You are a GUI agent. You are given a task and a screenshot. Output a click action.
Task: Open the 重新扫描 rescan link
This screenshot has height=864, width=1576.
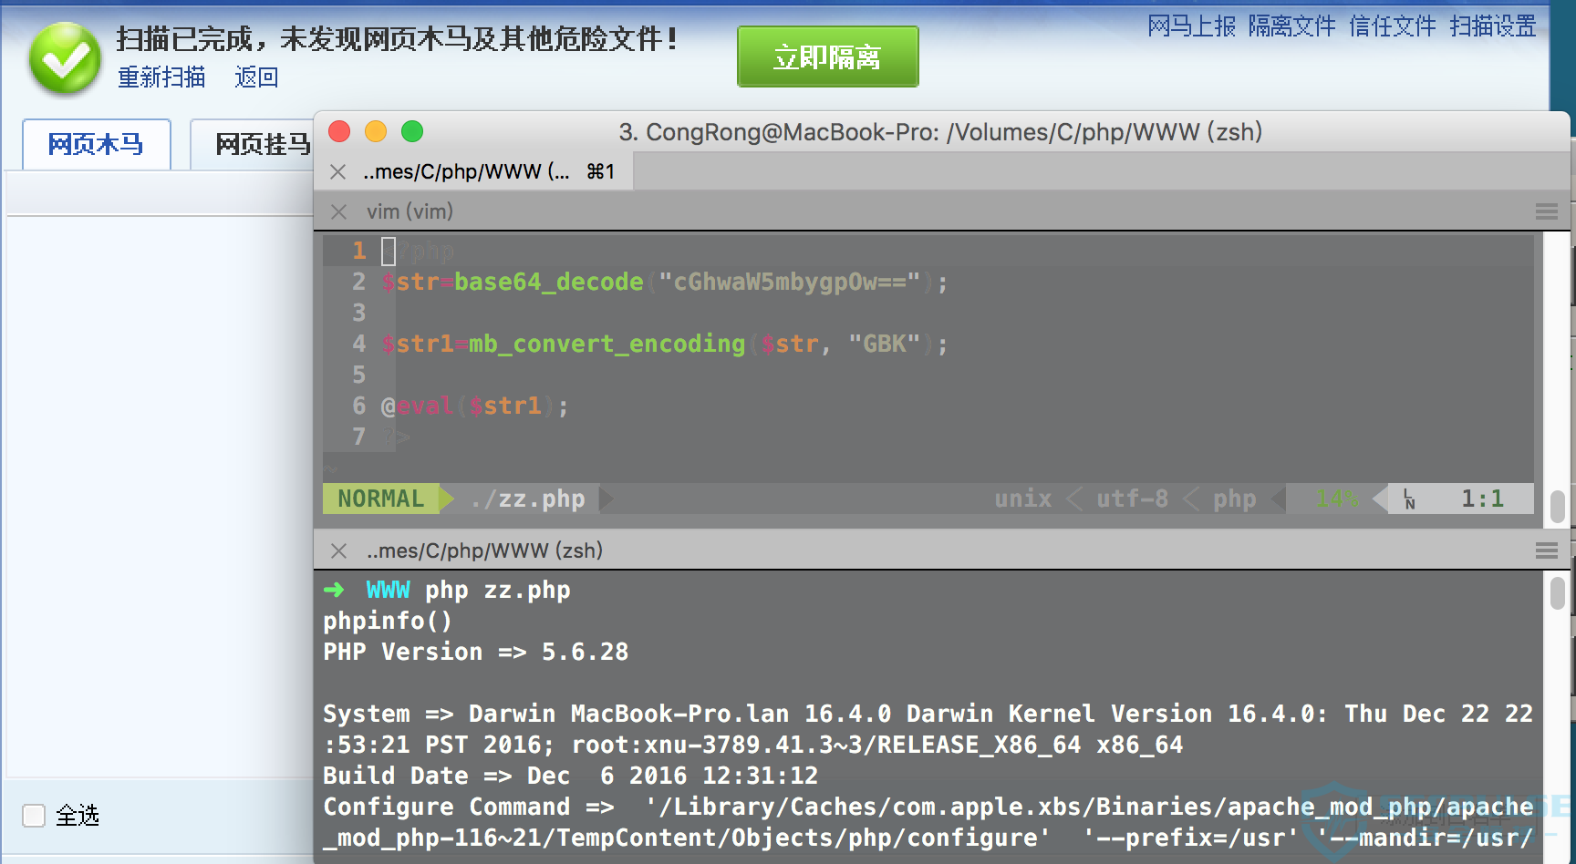point(161,77)
